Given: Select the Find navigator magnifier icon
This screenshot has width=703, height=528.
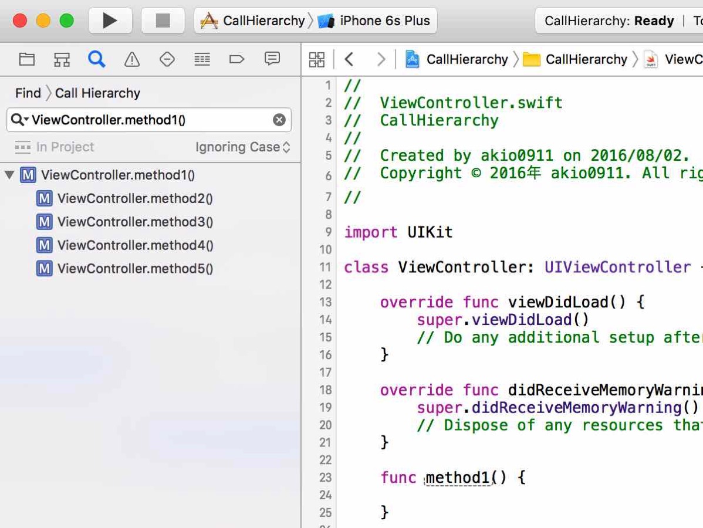Looking at the screenshot, I should click(97, 59).
